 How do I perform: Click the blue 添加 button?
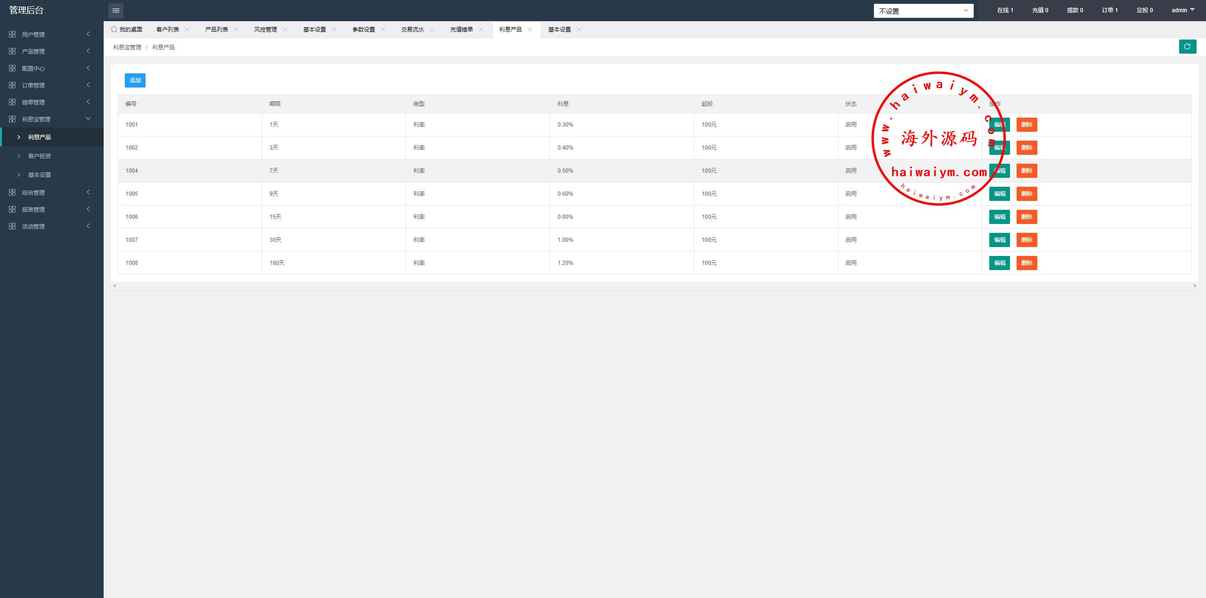tap(135, 80)
